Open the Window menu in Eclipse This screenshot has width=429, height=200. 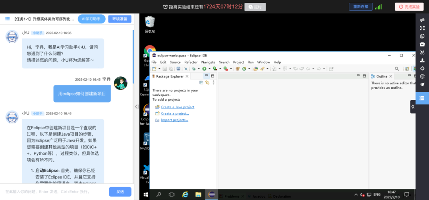click(x=263, y=62)
